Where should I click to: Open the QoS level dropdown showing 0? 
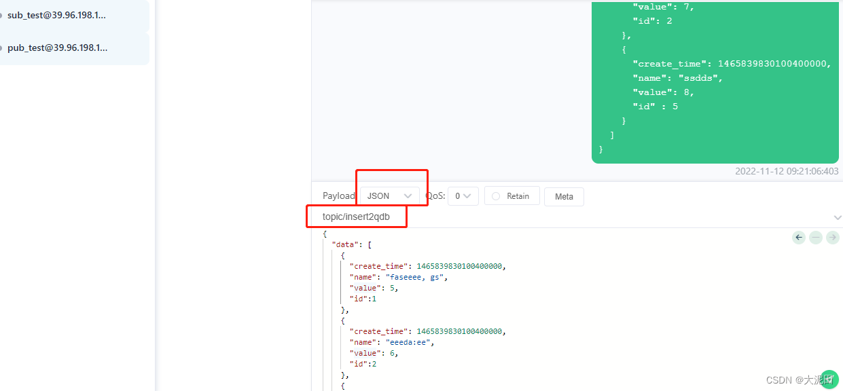(x=463, y=195)
